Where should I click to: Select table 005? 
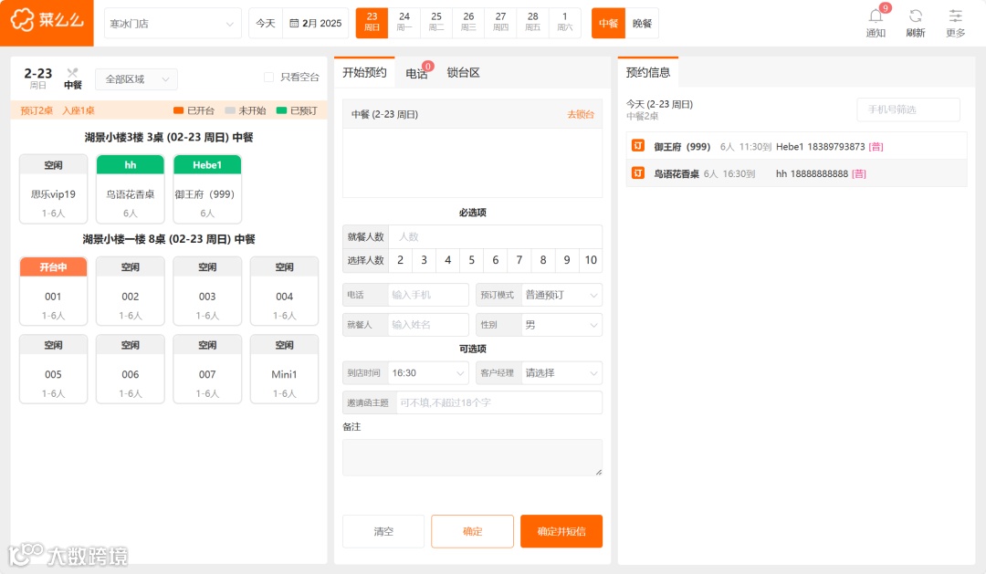(54, 369)
